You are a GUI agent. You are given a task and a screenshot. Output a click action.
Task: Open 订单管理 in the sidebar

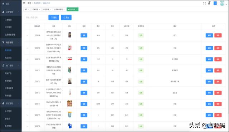[x=11, y=20]
